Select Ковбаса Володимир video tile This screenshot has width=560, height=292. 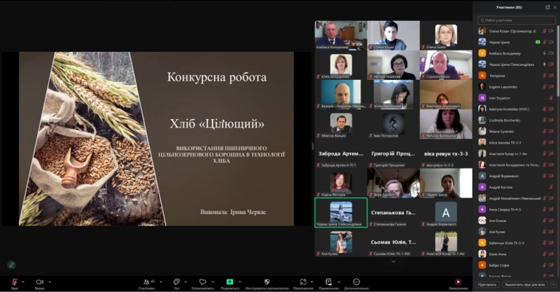click(x=341, y=35)
